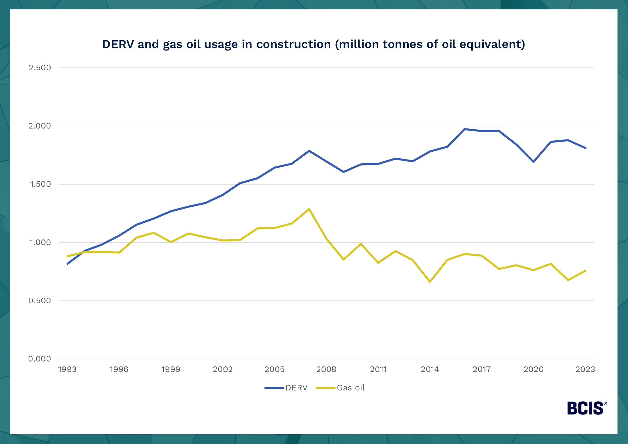Click the DERV peak point at 2016
Screen dimensions: 628x444
464,129
